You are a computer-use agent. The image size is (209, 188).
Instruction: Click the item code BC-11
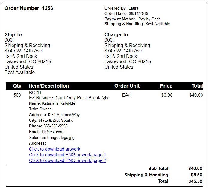click(x=35, y=93)
